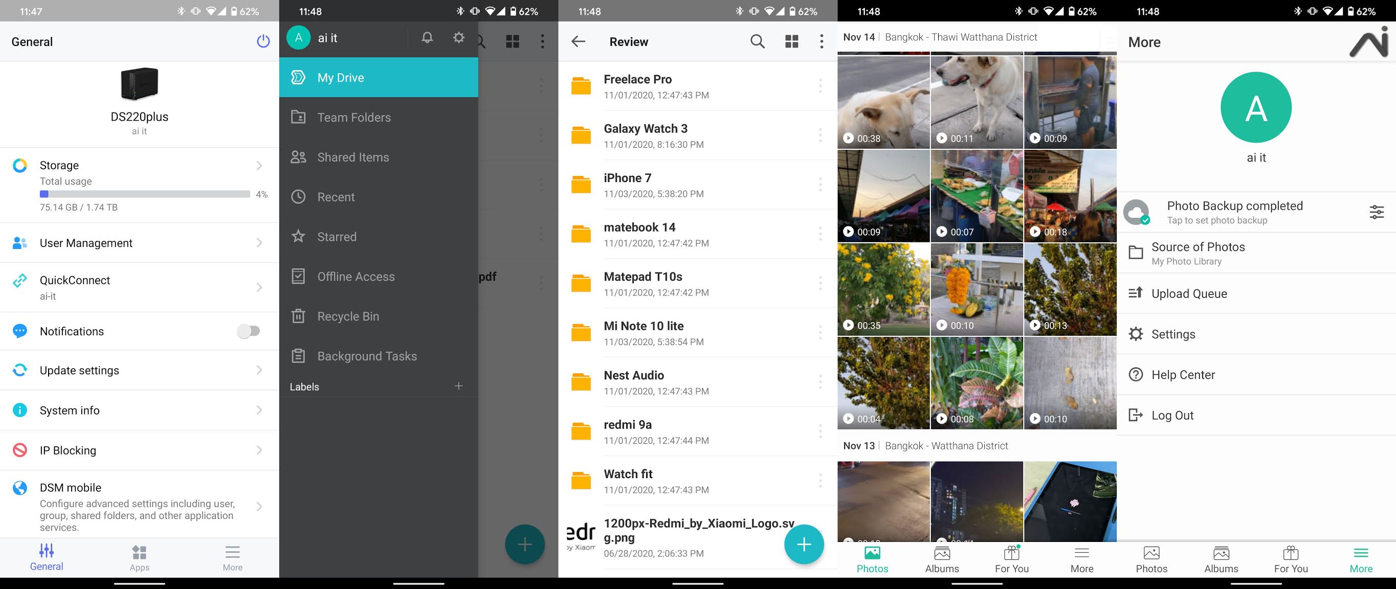This screenshot has width=1396, height=589.
Task: Open Photos tab on the More screen
Action: tap(1151, 560)
